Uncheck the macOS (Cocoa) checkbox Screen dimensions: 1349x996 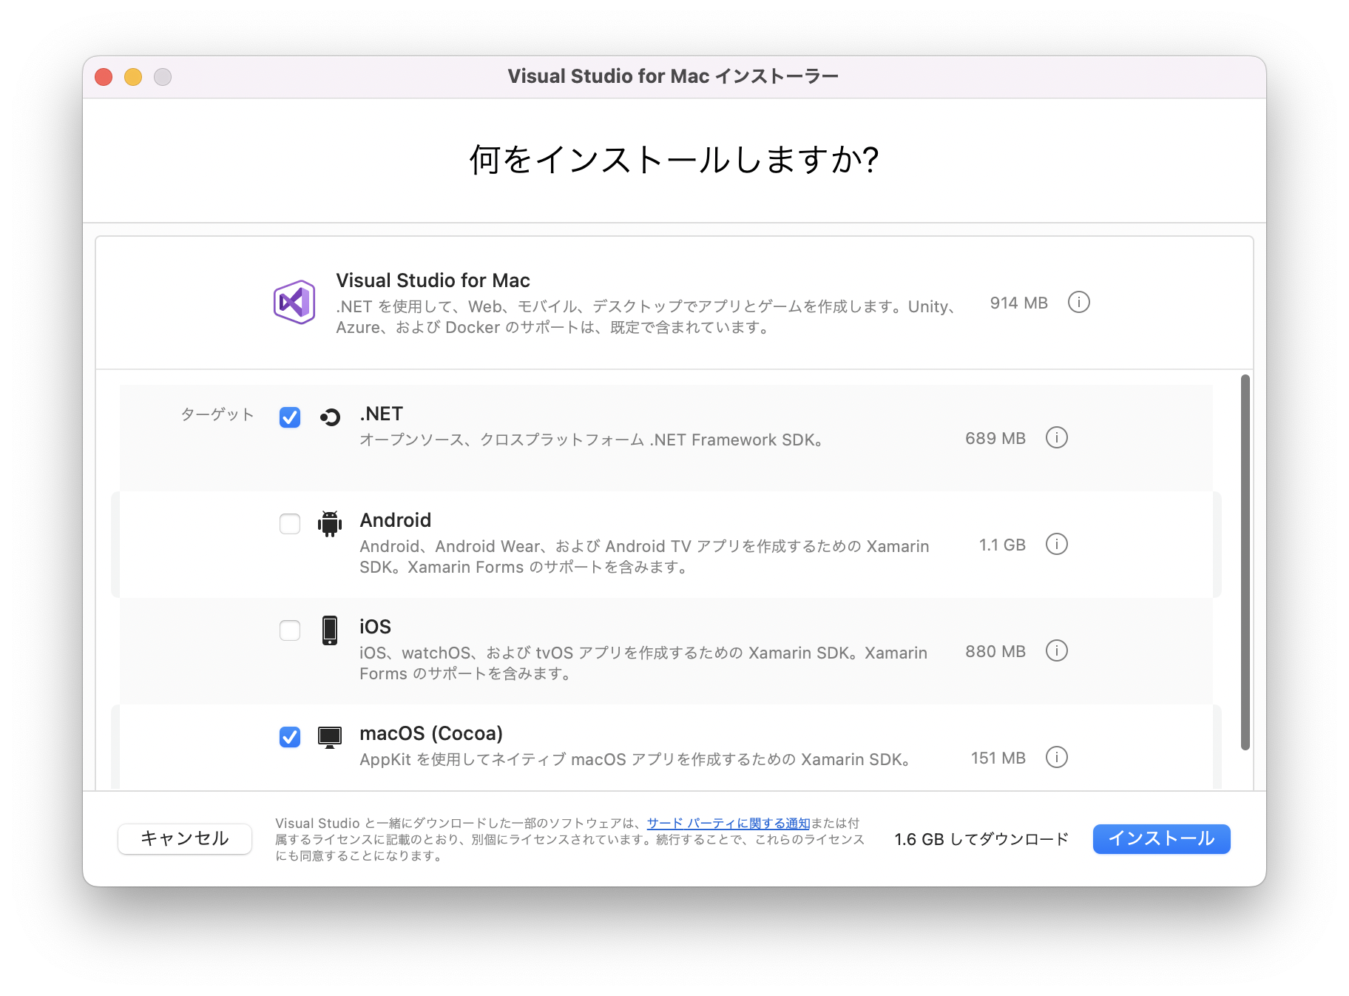click(x=290, y=737)
